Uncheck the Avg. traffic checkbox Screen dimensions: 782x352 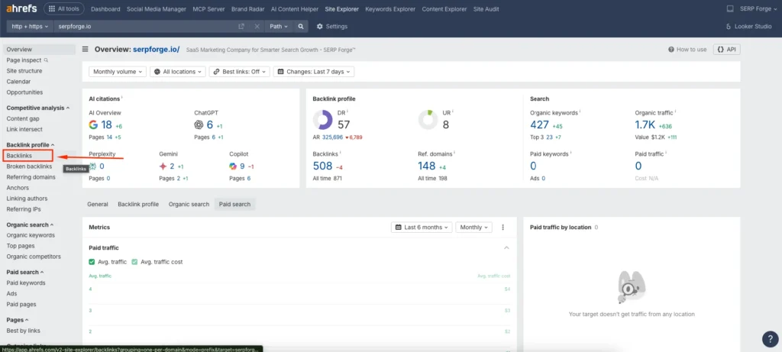[92, 262]
